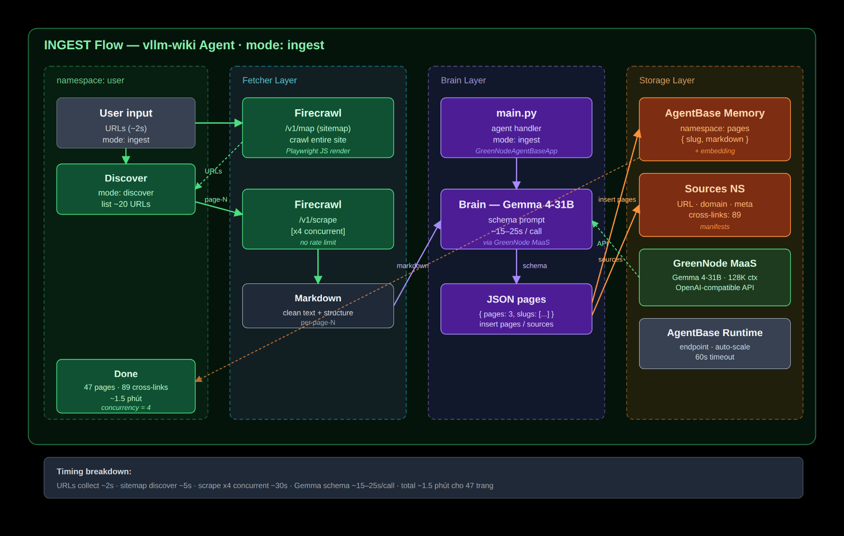Image resolution: width=844 pixels, height=536 pixels.
Task: Click the 'Timing breakdown:' heading
Action: click(94, 472)
